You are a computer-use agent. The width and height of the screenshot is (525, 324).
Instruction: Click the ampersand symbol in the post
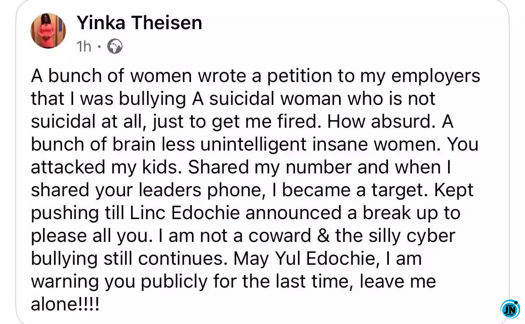pyautogui.click(x=323, y=236)
